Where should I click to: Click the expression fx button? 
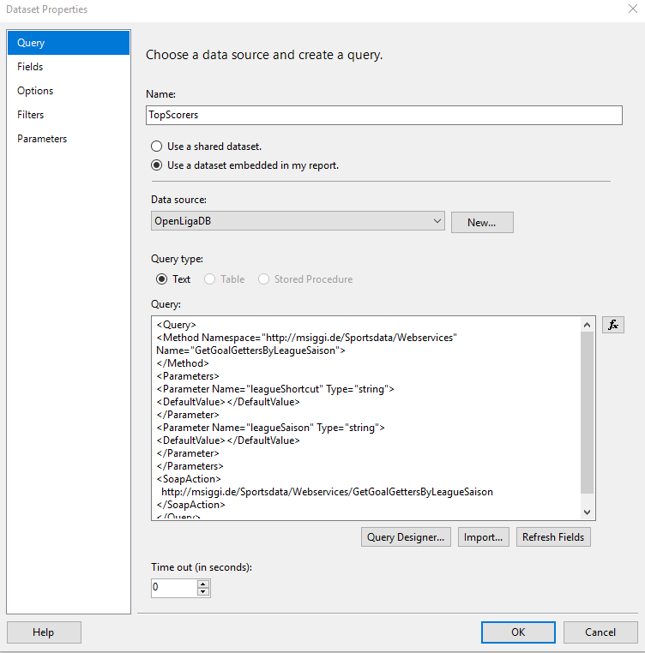612,325
